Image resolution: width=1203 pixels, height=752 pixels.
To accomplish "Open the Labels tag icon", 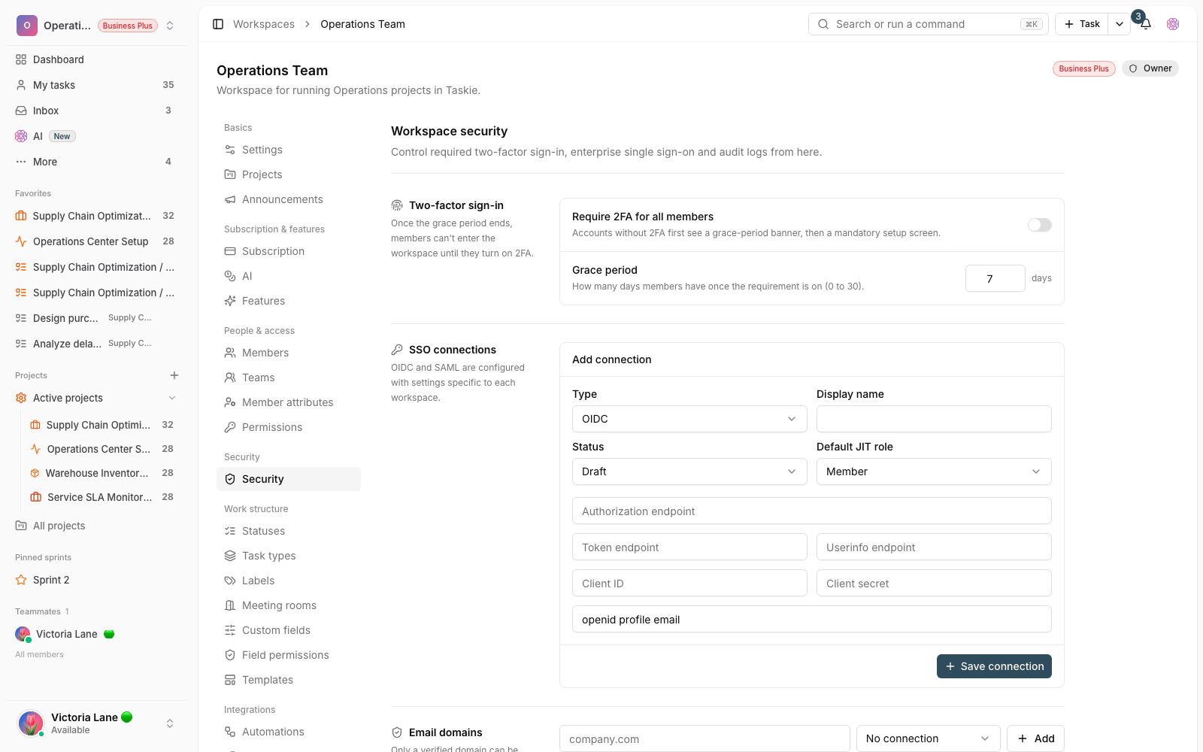I will pyautogui.click(x=230, y=581).
